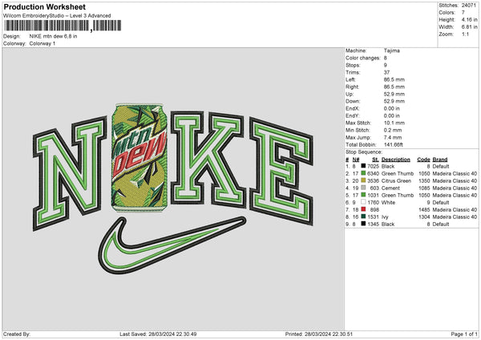Click the 'Created By:' footer label
This screenshot has width=481, height=340.
point(17,334)
